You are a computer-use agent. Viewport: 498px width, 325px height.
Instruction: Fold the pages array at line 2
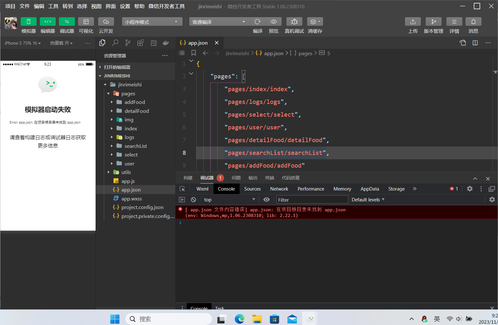click(191, 73)
